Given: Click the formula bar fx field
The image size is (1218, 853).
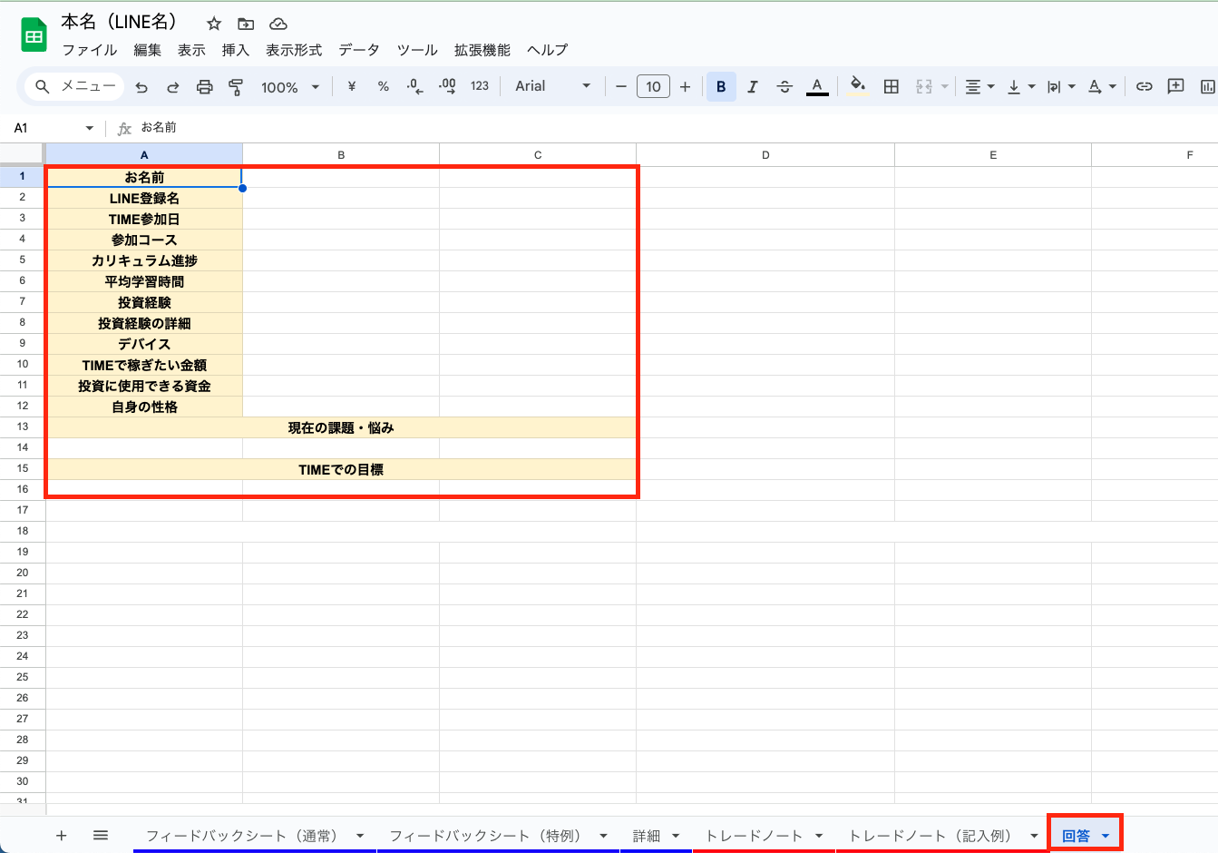Looking at the screenshot, I should coord(124,128).
